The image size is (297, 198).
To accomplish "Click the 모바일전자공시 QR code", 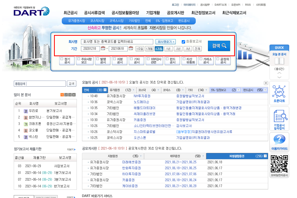I will 279,164.
